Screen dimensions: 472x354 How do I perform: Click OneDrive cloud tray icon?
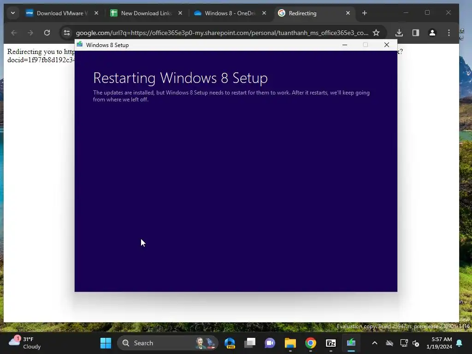coord(389,343)
